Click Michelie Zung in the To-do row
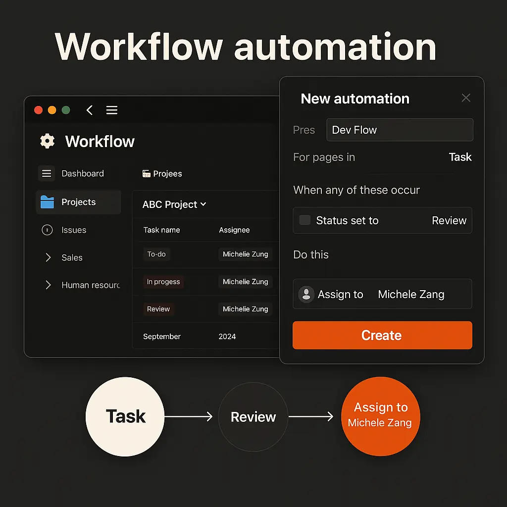 pos(246,254)
